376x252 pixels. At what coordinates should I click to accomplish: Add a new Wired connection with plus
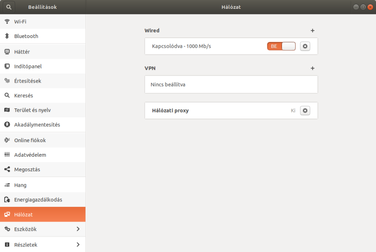tap(313, 31)
